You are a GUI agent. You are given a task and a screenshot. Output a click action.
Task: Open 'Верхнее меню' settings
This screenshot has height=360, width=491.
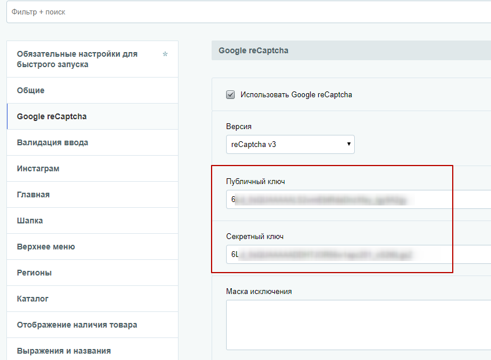92,247
